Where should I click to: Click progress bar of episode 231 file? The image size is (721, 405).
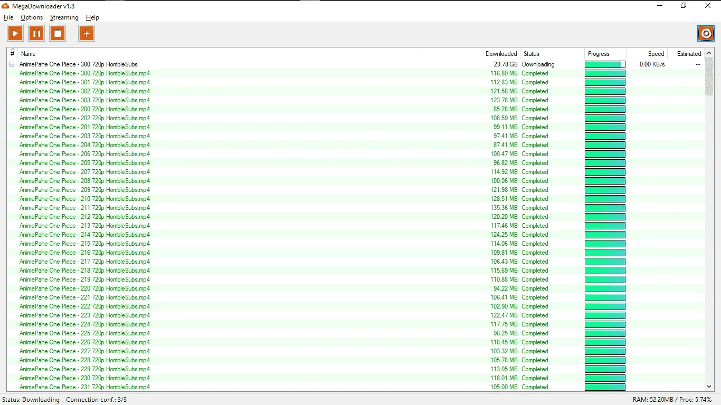605,387
